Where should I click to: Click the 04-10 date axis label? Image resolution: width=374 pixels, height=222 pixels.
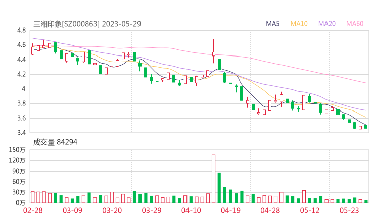pyautogui.click(x=191, y=210)
